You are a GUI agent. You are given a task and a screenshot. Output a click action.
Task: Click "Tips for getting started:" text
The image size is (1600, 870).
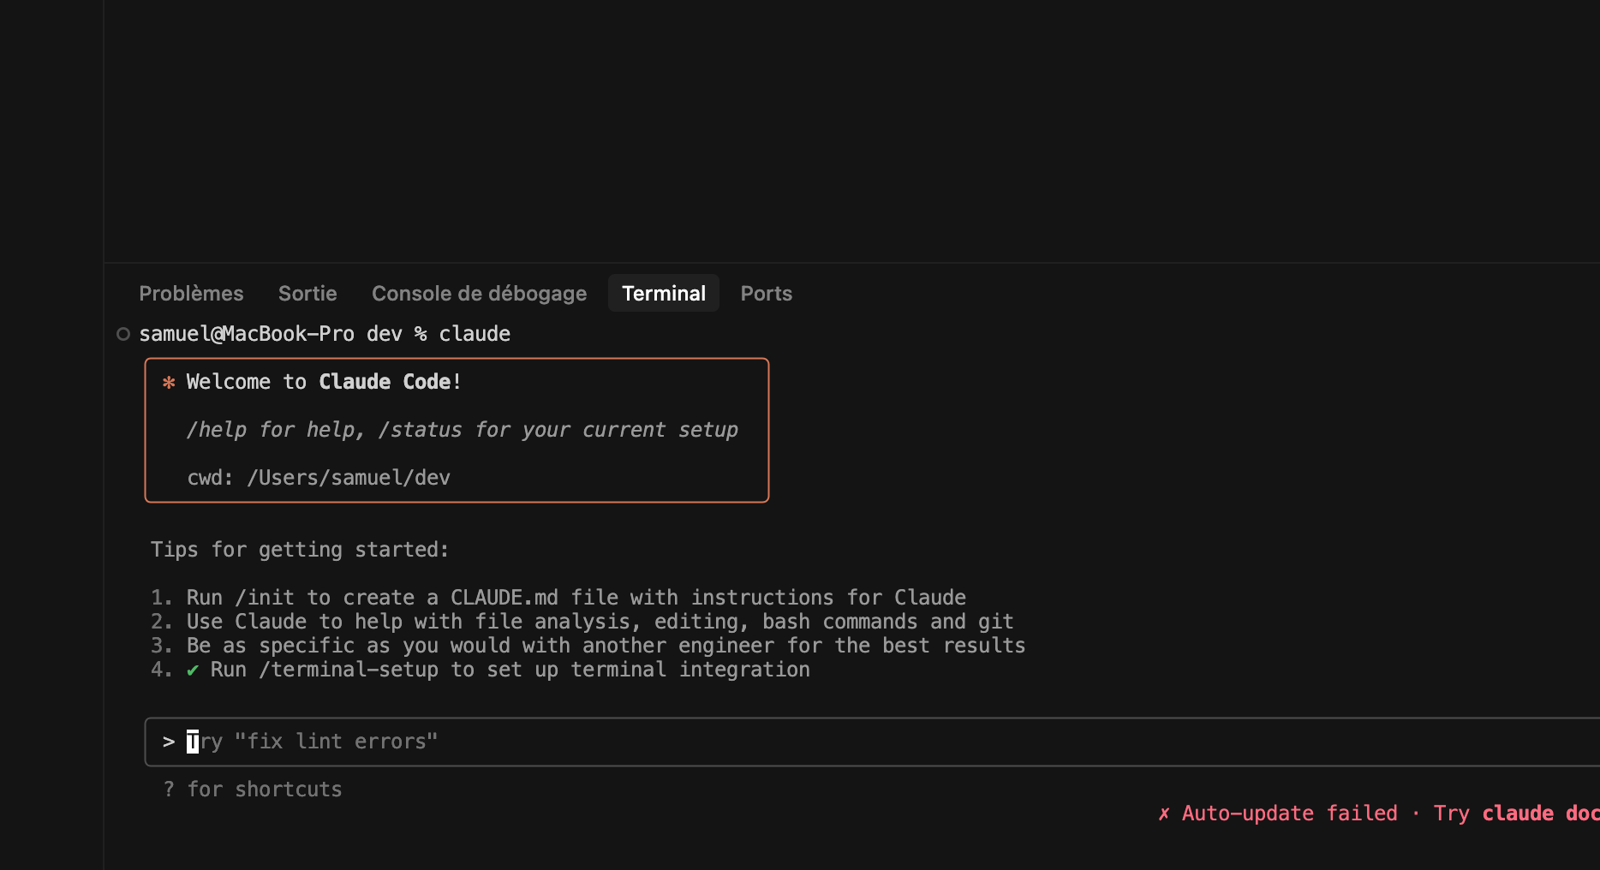click(300, 550)
